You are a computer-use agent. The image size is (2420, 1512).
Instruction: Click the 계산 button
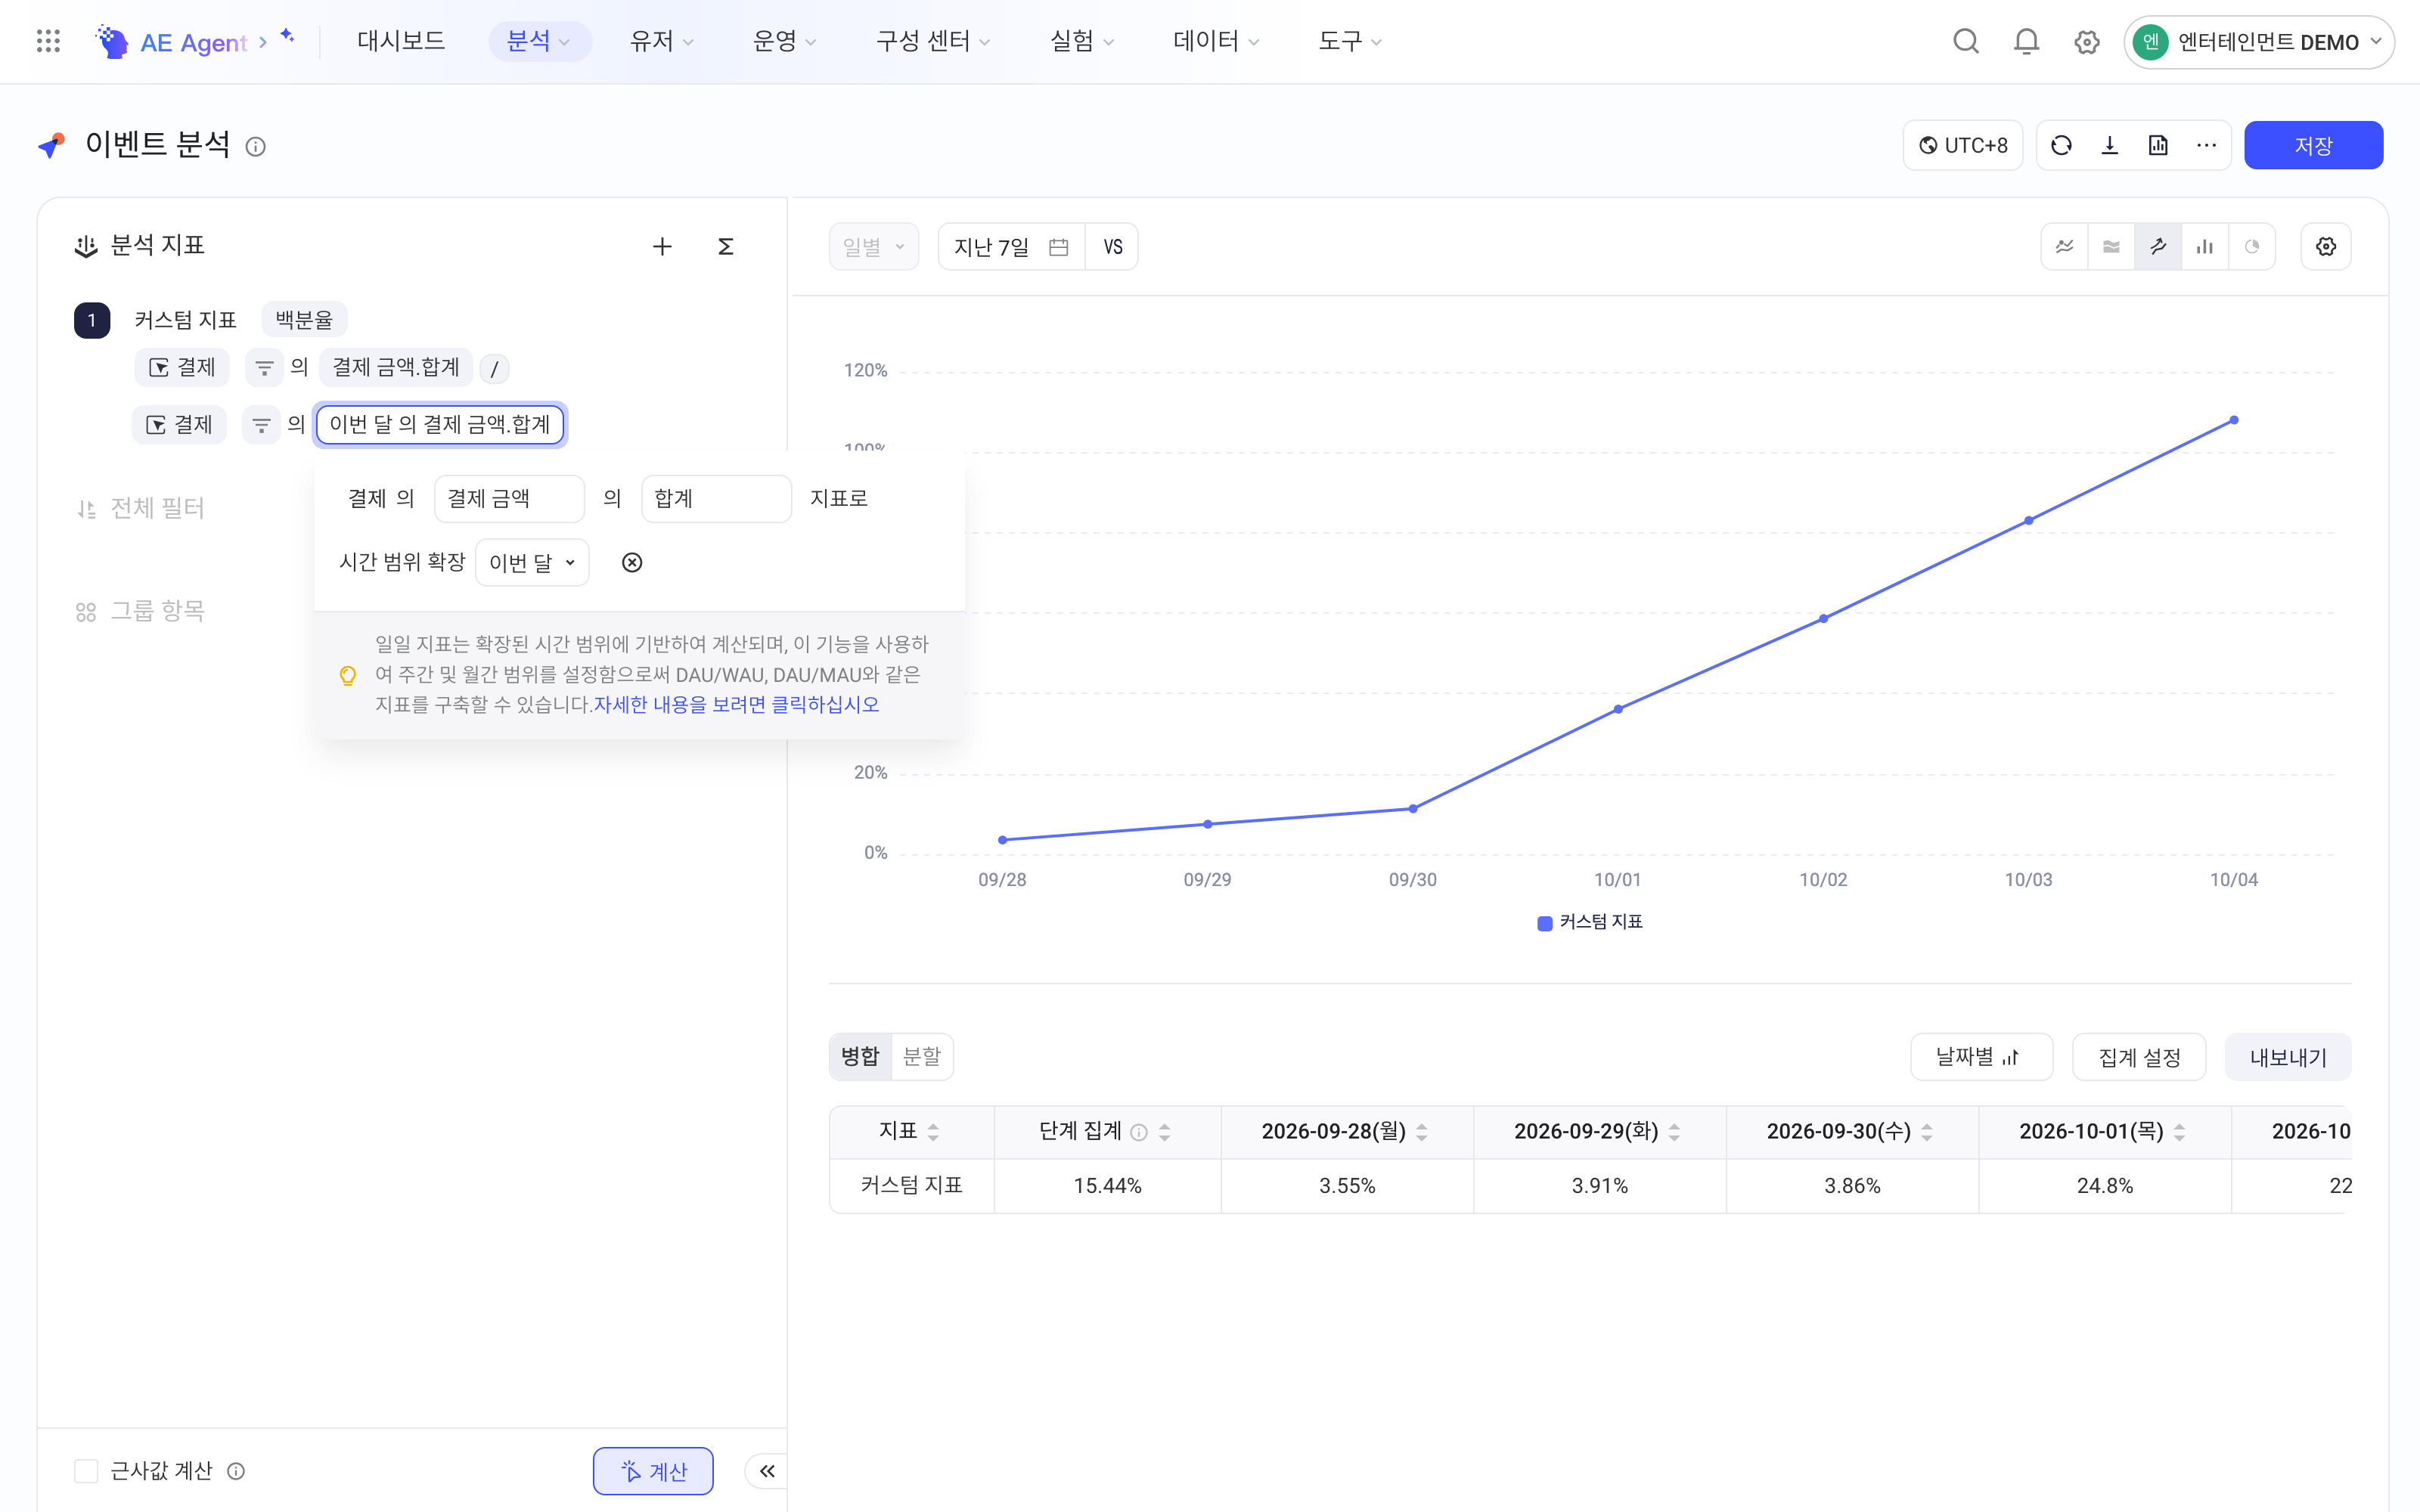pyautogui.click(x=653, y=1471)
